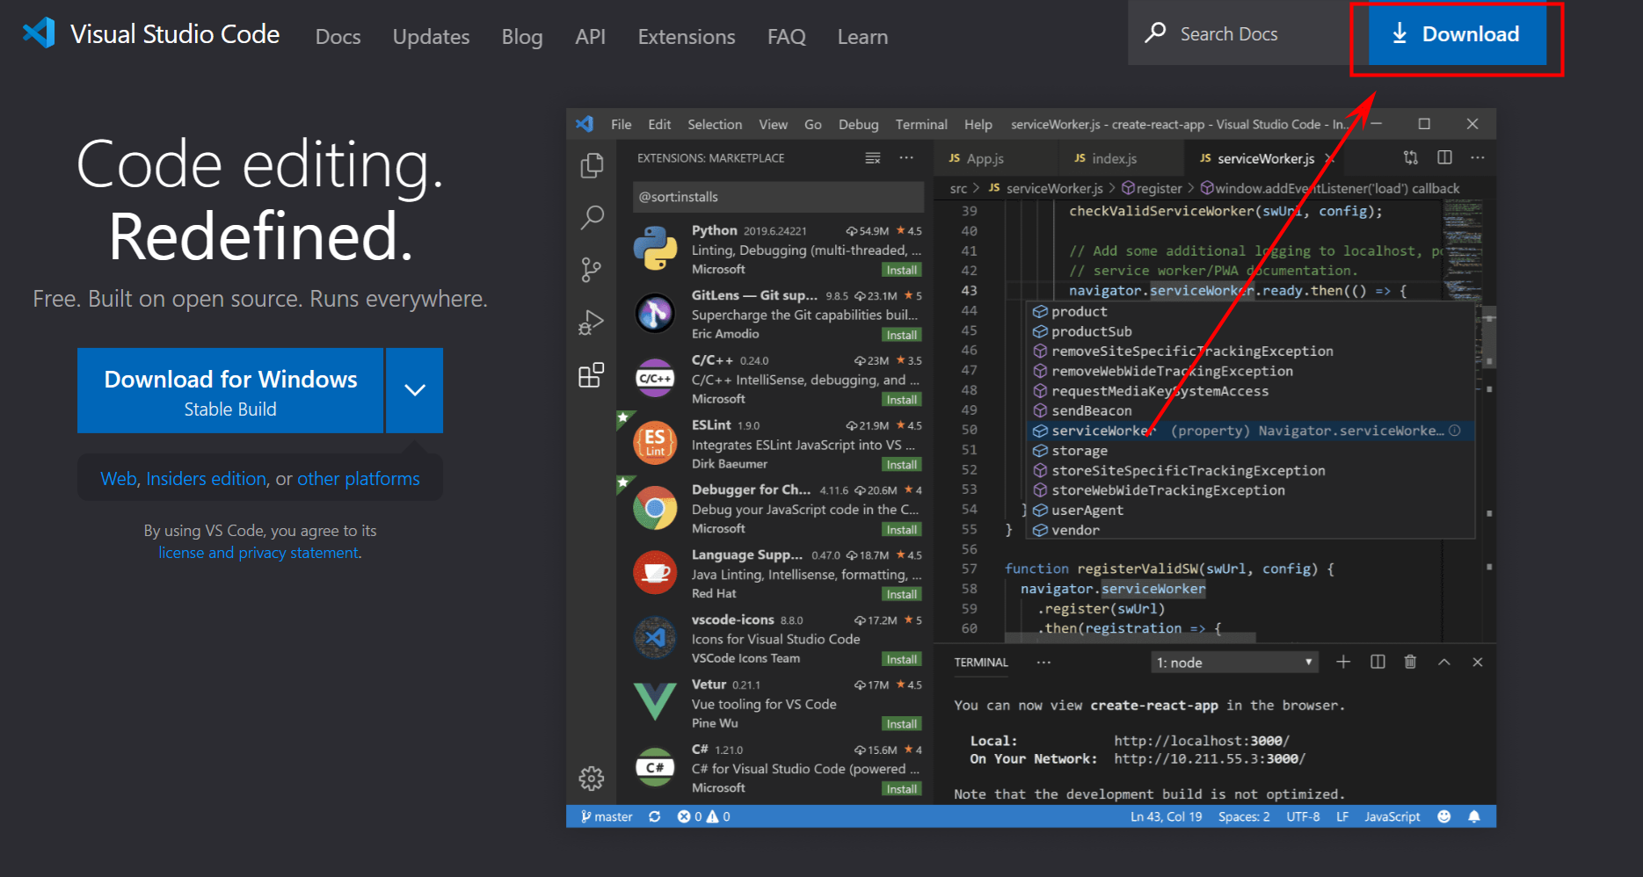
Task: Click the filter extensions icon in marketplace header
Action: coord(873,158)
